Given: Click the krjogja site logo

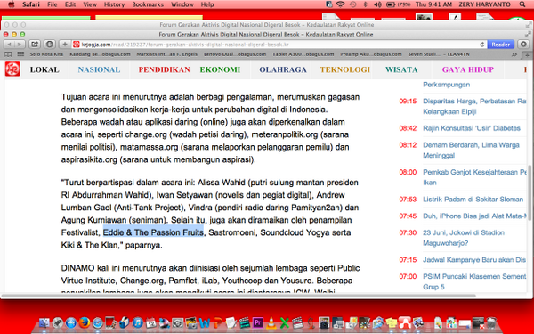Looking at the screenshot, I should [x=12, y=69].
